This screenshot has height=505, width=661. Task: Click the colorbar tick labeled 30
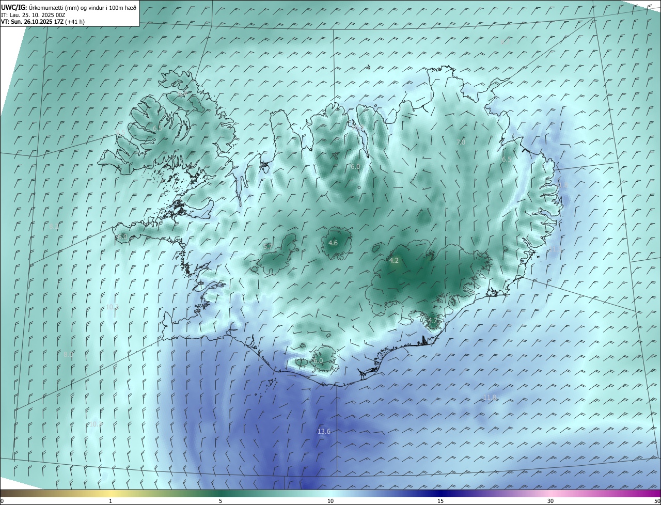point(550,501)
